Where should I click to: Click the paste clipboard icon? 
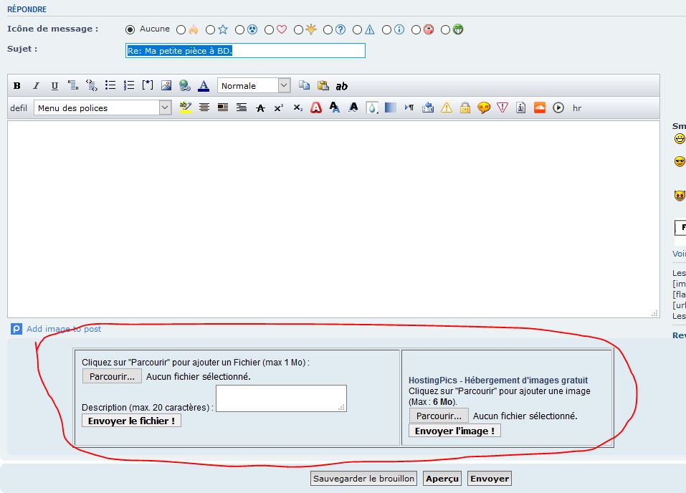tap(323, 85)
